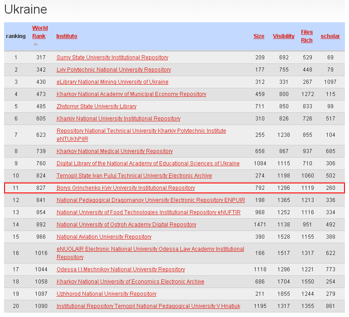Sort by the Instituto column header
The image size is (349, 317).
[67, 36]
